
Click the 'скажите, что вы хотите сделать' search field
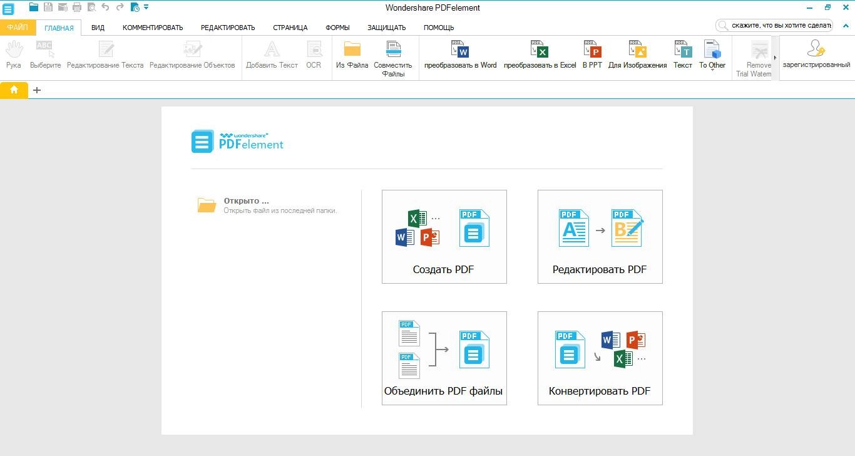(774, 25)
